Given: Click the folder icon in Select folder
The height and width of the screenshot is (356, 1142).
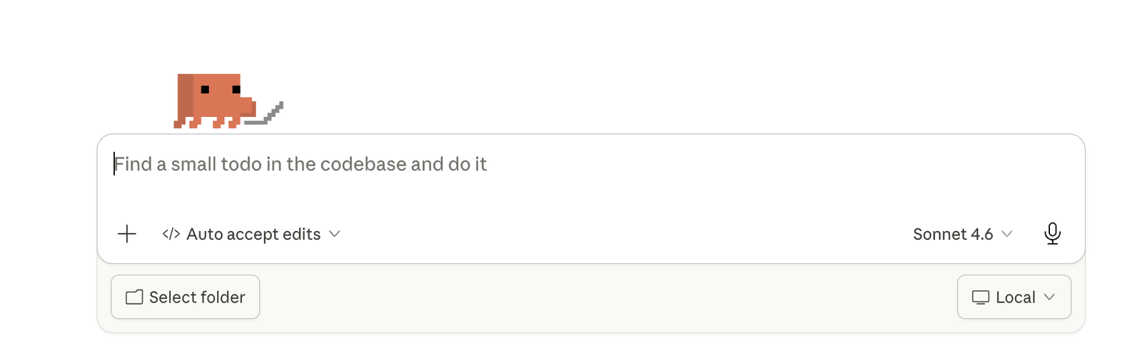Looking at the screenshot, I should pyautogui.click(x=134, y=297).
